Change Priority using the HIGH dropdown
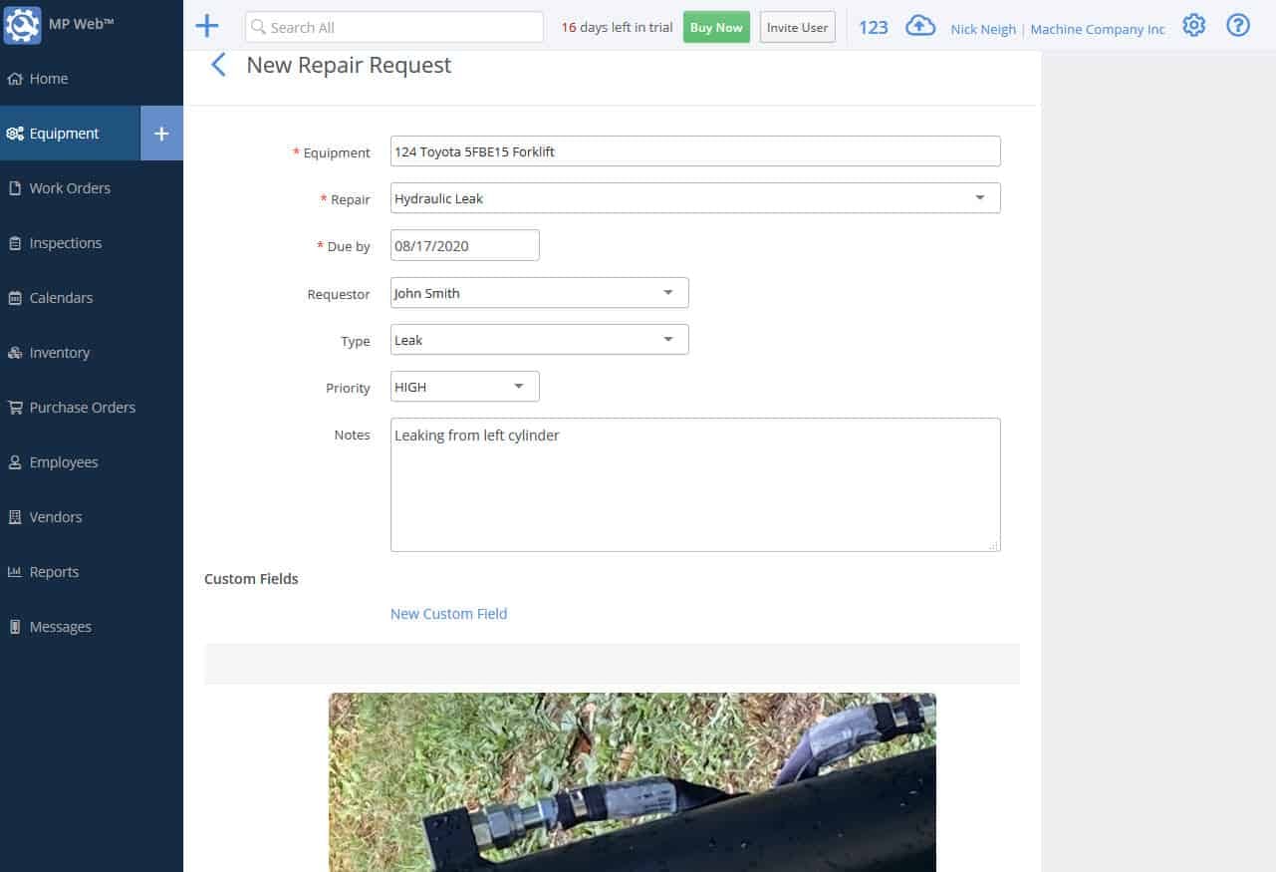The width and height of the screenshot is (1276, 872). pyautogui.click(x=518, y=386)
